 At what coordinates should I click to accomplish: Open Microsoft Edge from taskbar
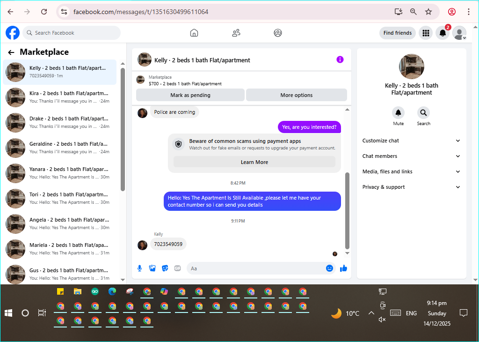pyautogui.click(x=112, y=291)
